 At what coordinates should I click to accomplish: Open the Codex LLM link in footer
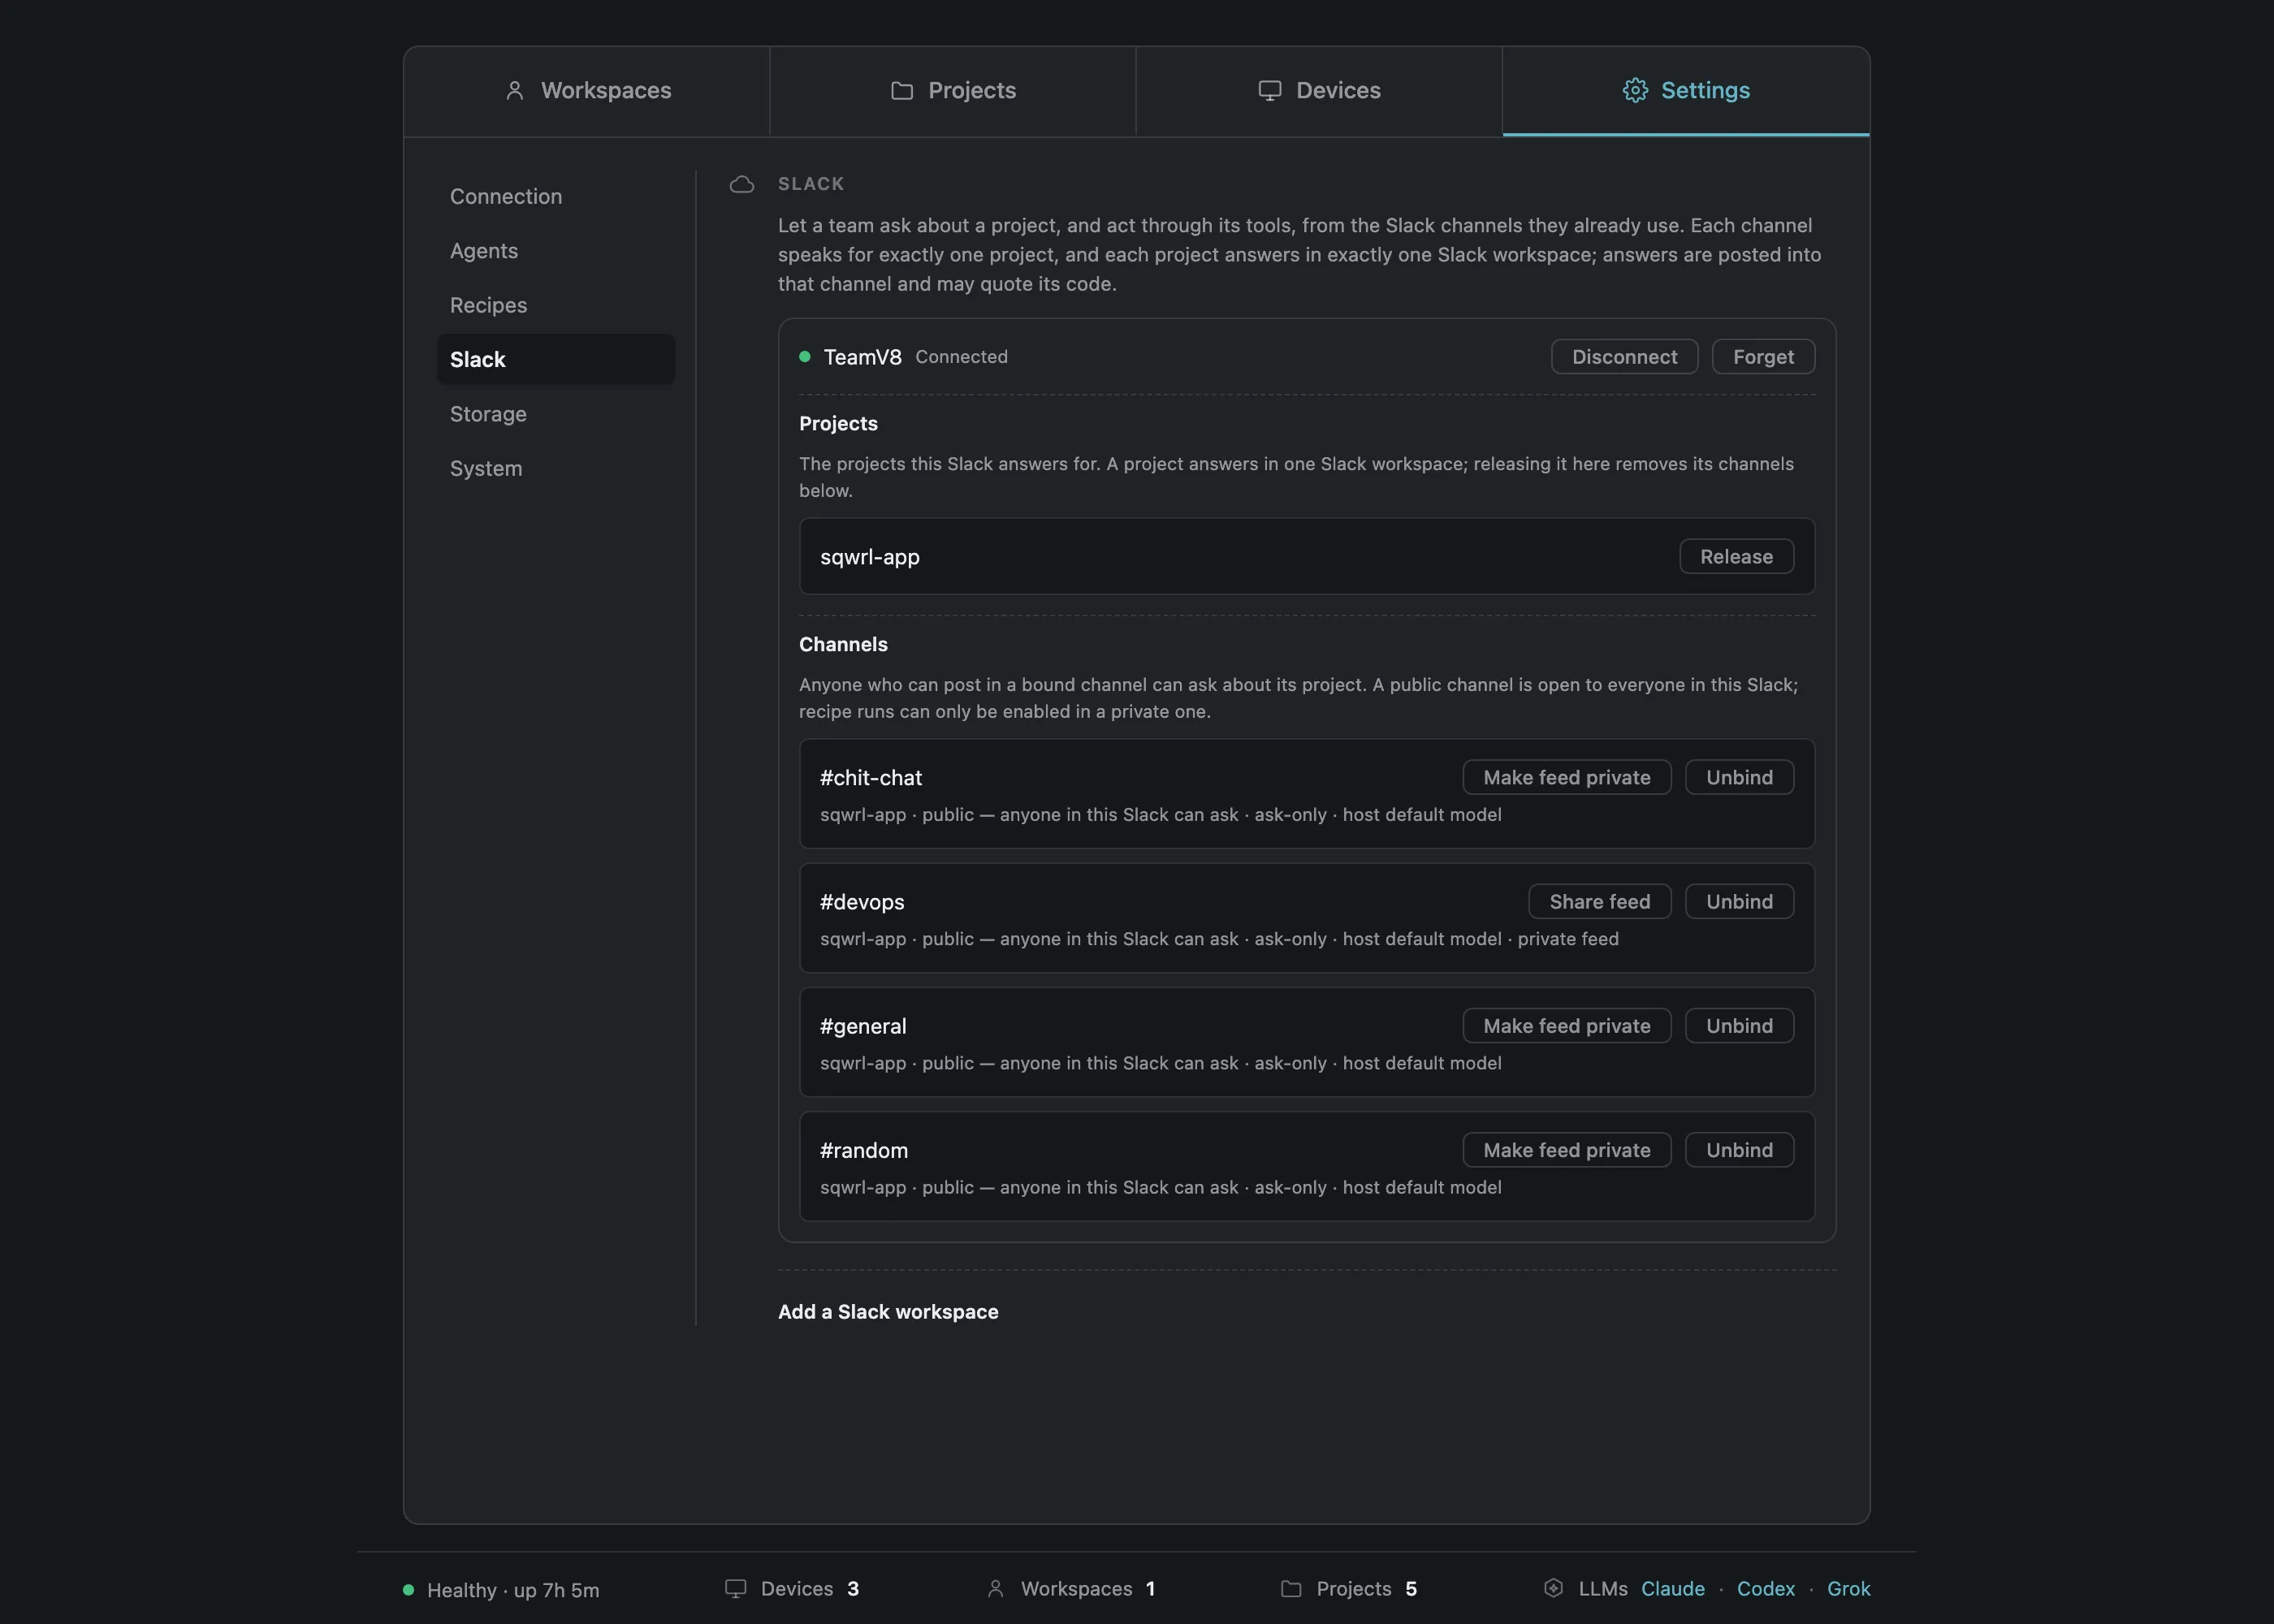1765,1589
